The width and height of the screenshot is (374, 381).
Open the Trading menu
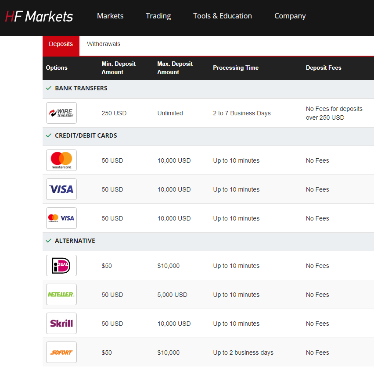pyautogui.click(x=158, y=16)
